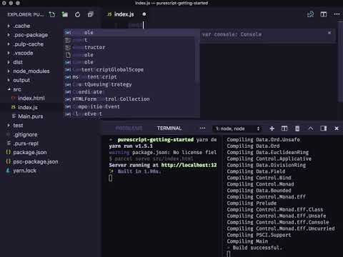
Task: Select the terminal dropdown '1: node, node'
Action: point(237,128)
